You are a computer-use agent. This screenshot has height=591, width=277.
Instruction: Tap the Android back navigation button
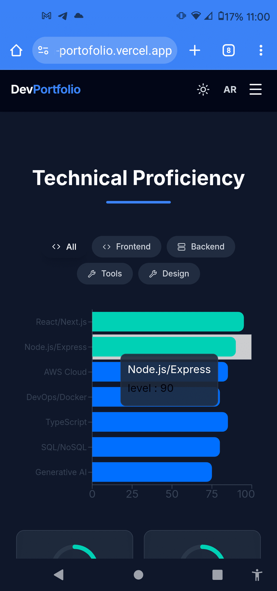(x=59, y=575)
